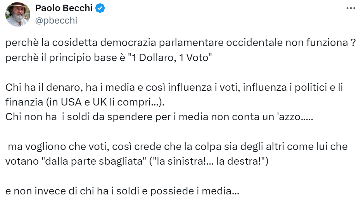
Task: Click the Paolo Becchi display name
Action: 64,9
